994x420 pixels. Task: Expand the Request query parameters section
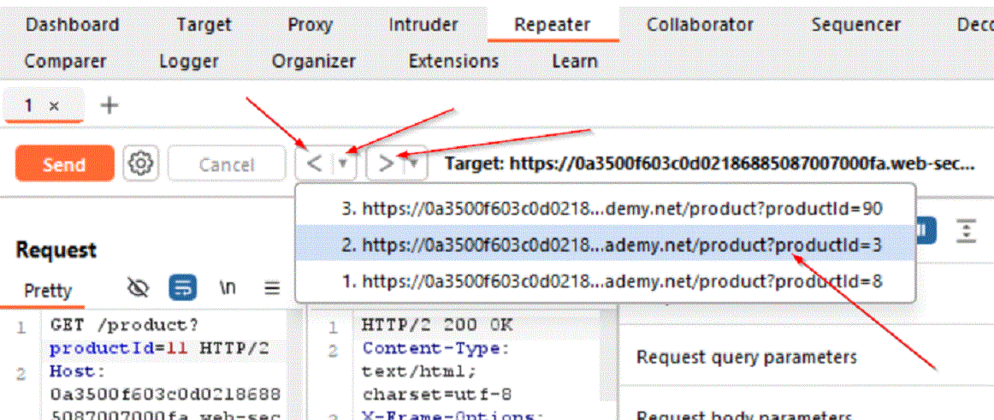[746, 357]
